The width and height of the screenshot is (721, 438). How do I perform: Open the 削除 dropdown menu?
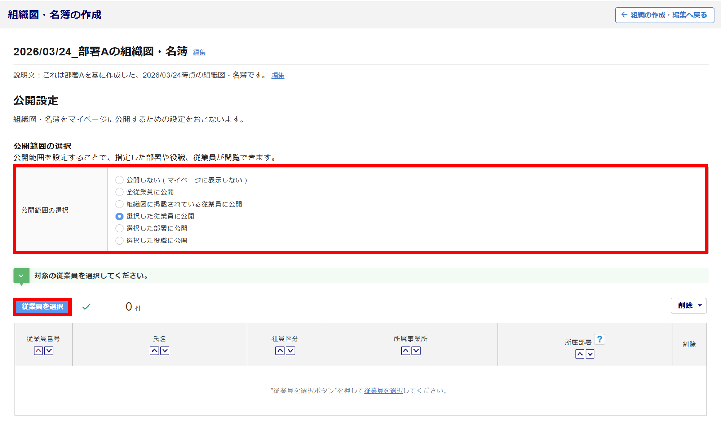pyautogui.click(x=688, y=305)
